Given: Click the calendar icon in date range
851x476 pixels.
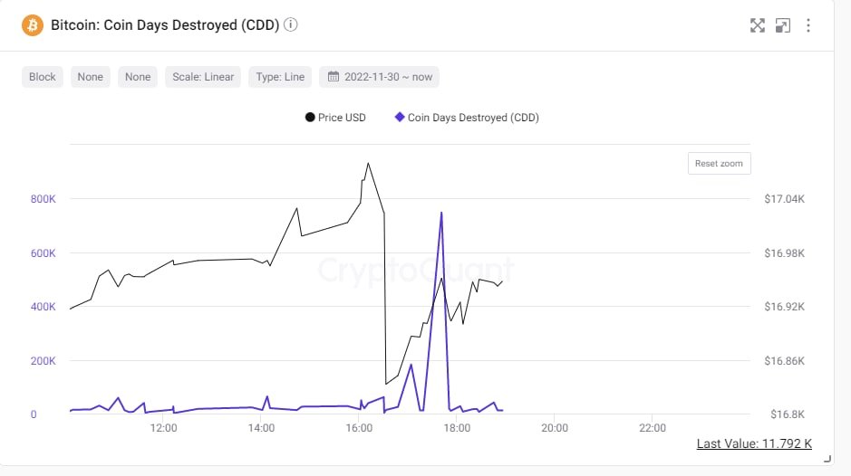Looking at the screenshot, I should point(334,76).
